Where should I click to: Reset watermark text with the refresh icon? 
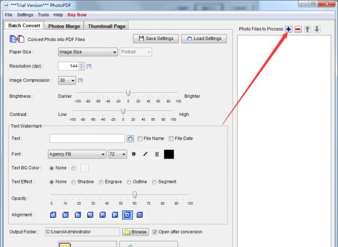click(x=130, y=138)
